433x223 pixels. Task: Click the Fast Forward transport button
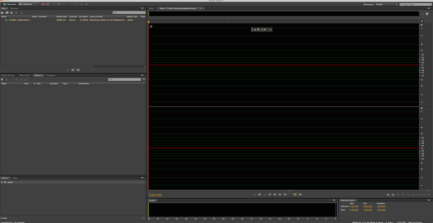tap(280, 195)
